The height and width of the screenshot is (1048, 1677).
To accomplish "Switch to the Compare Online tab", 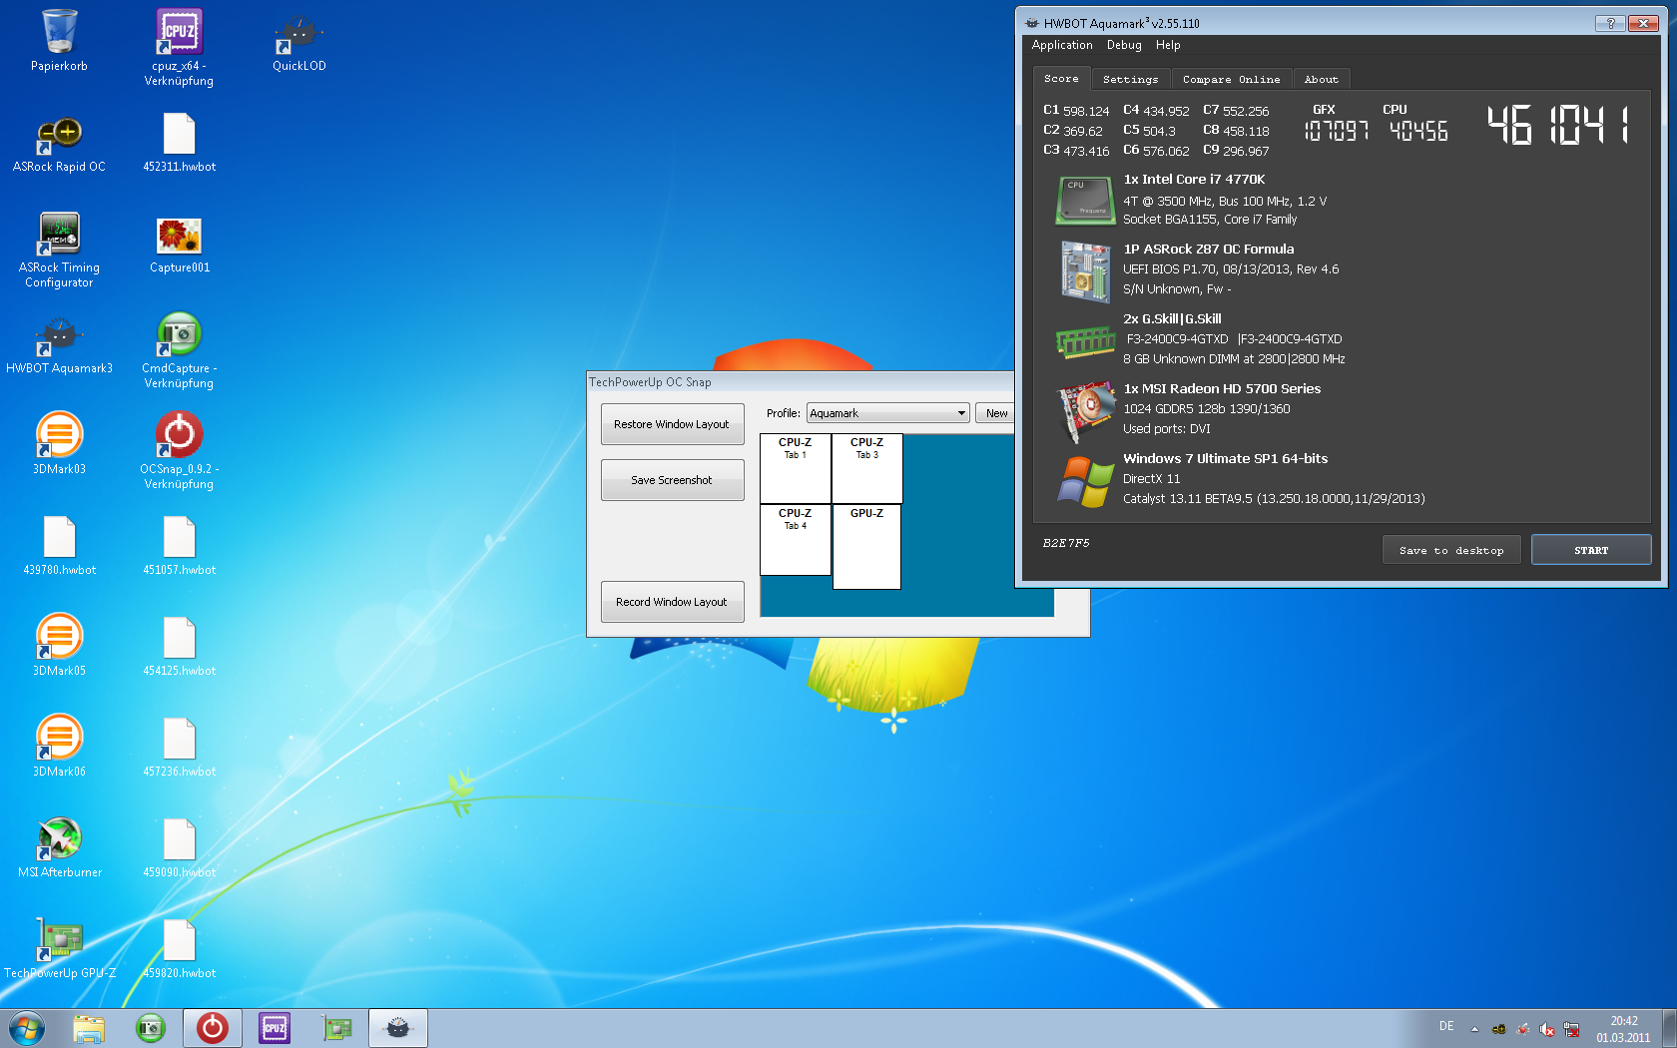I will click(x=1231, y=79).
